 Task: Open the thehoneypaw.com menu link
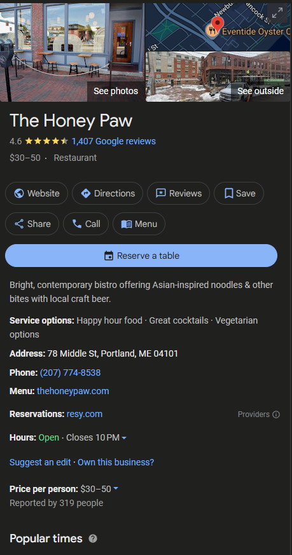(x=73, y=391)
